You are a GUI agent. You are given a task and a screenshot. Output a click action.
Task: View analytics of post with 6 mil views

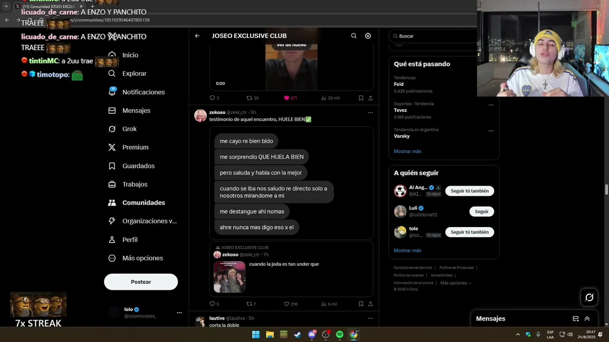click(x=329, y=304)
